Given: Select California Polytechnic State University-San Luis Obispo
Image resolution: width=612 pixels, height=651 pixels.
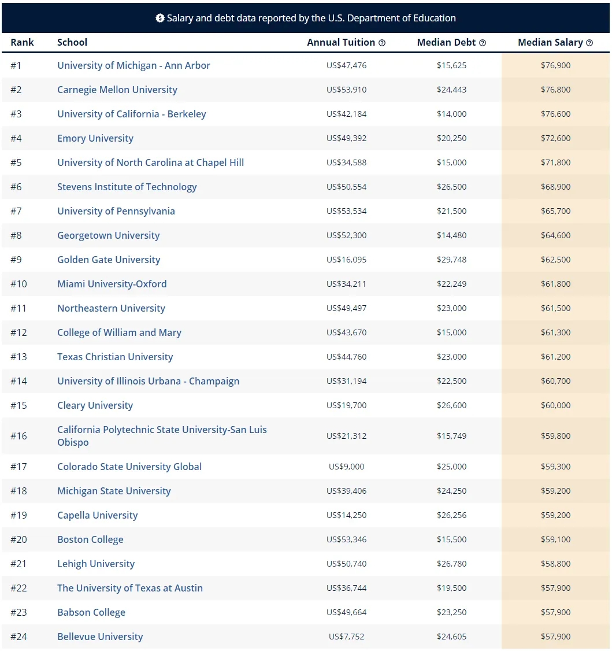Looking at the screenshot, I should 162,436.
